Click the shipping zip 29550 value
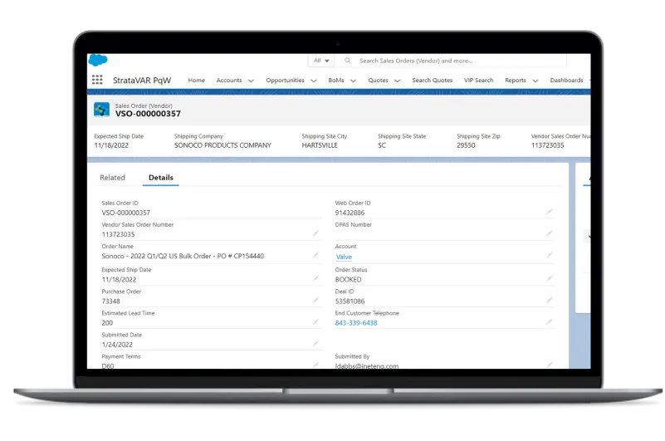The image size is (665, 441). tap(466, 145)
